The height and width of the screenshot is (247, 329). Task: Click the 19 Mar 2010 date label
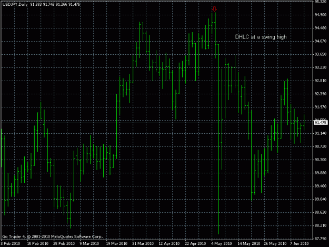point(117,243)
